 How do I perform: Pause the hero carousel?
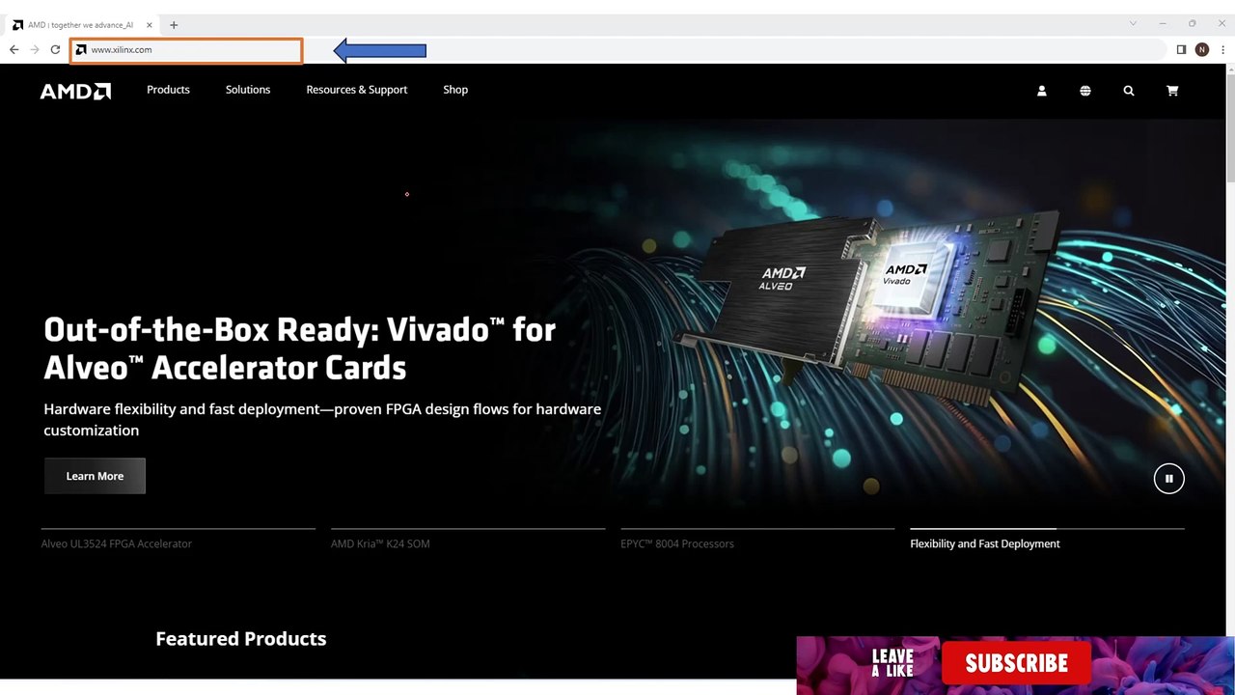point(1168,479)
